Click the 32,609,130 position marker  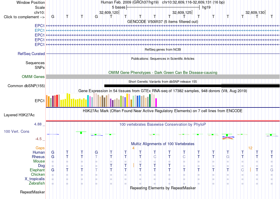255,12
